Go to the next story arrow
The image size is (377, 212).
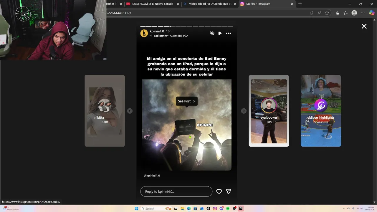tap(244, 111)
